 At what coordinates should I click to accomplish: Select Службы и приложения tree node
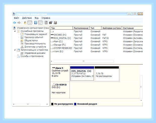pos(32,56)
